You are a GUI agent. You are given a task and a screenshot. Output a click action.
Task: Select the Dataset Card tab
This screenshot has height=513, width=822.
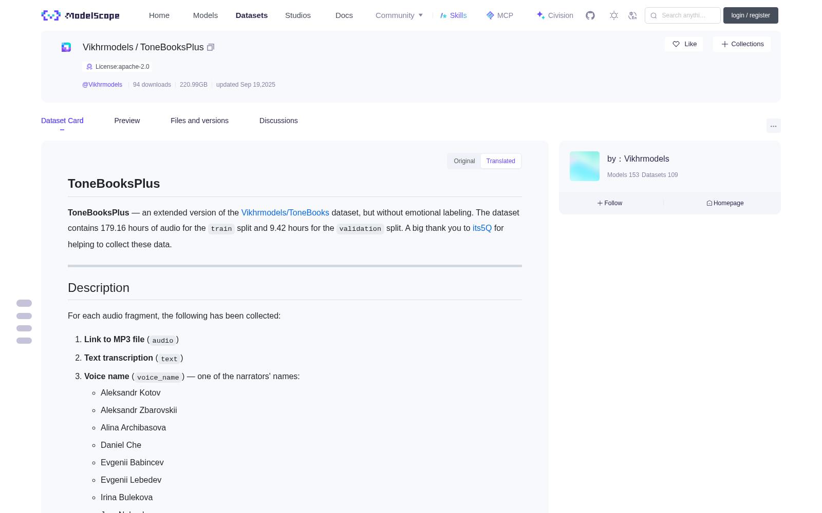(x=62, y=121)
